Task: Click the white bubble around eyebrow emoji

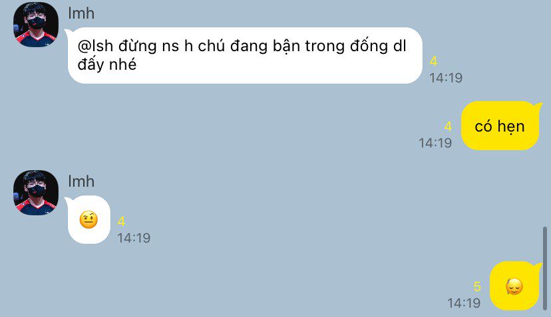Action: (89, 220)
